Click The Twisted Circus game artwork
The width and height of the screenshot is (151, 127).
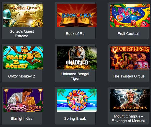click(130, 58)
